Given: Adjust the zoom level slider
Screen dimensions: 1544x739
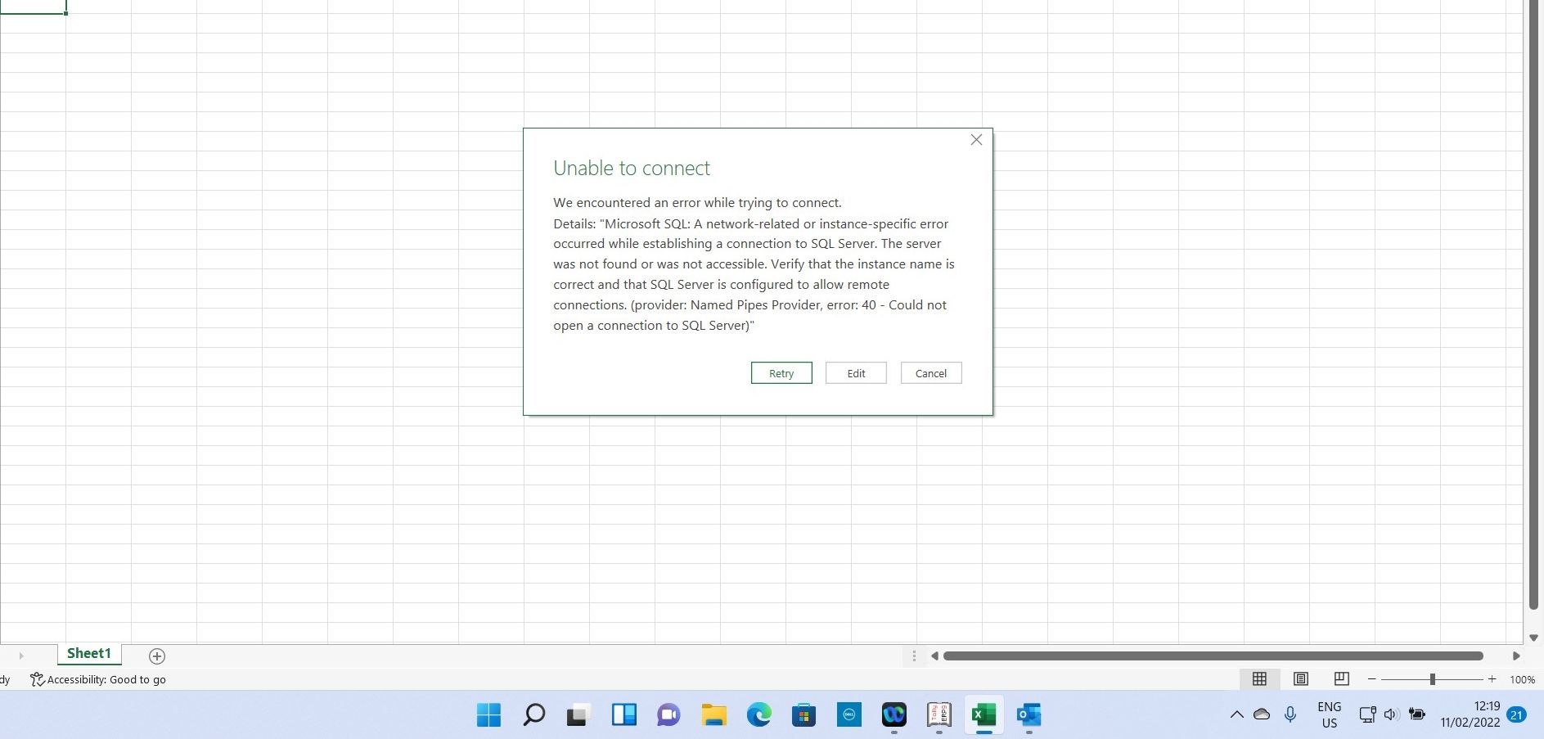Looking at the screenshot, I should click(x=1433, y=678).
